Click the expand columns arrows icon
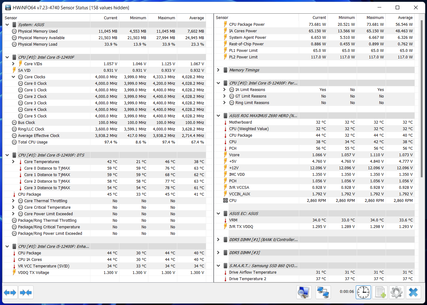This screenshot has height=305, width=427. pyautogui.click(x=10, y=292)
